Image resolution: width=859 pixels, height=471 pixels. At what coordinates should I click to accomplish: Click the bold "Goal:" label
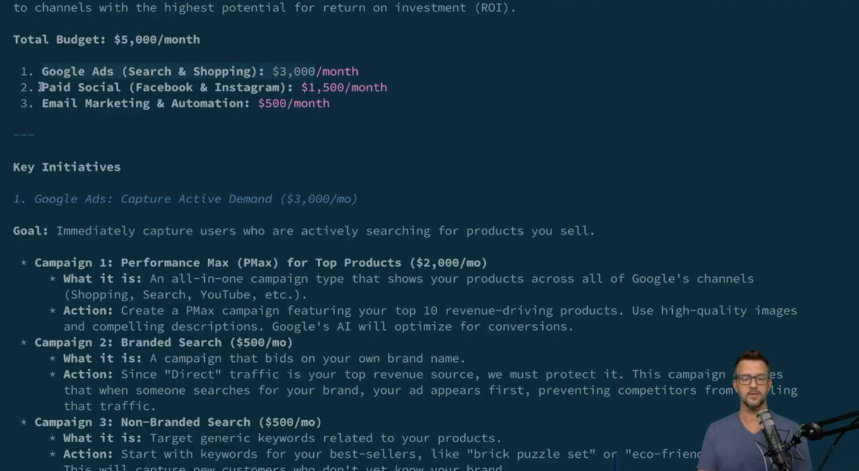click(x=31, y=231)
